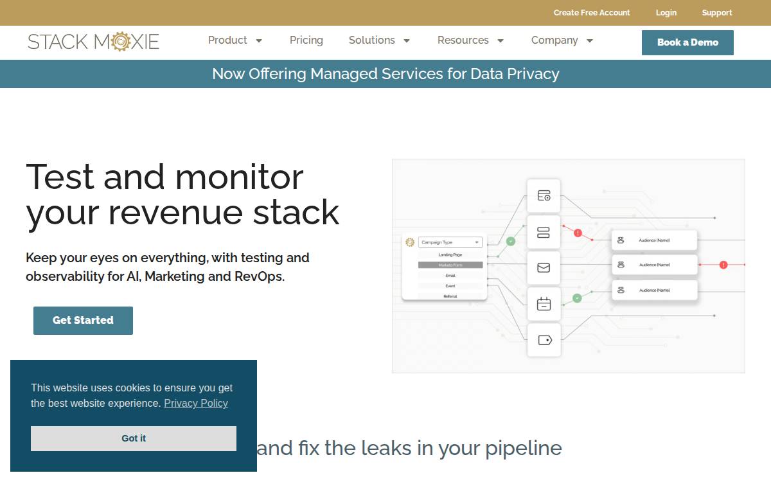Click the Landing Page row in the diagram

(450, 254)
